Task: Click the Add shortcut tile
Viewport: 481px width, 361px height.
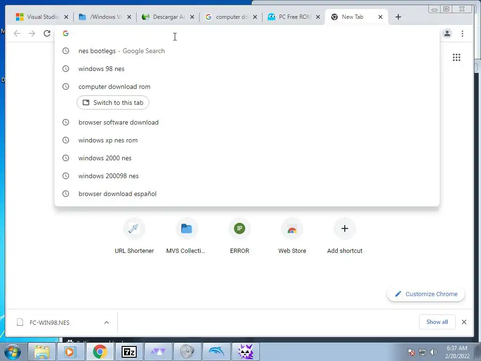Action: pyautogui.click(x=345, y=236)
